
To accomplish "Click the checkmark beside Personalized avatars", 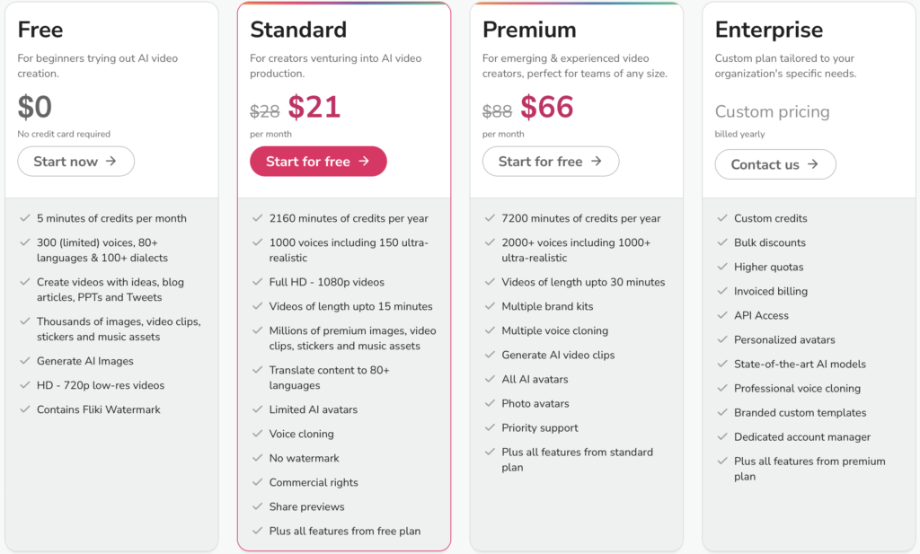I will [x=721, y=339].
